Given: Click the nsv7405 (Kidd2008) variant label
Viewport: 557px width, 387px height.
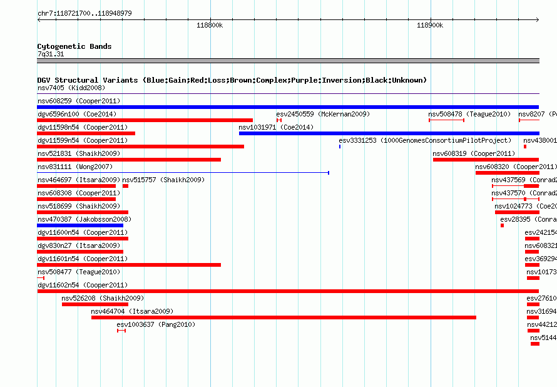Looking at the screenshot, I should pyautogui.click(x=71, y=88).
